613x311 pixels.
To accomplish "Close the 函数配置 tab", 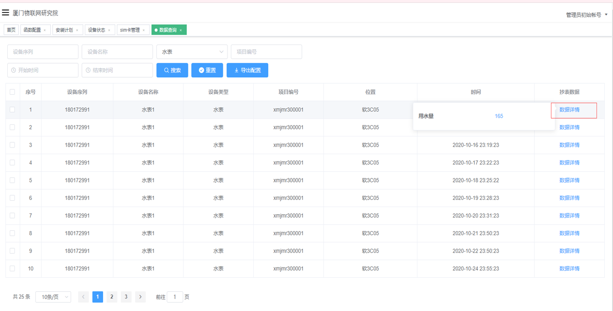I will point(45,30).
